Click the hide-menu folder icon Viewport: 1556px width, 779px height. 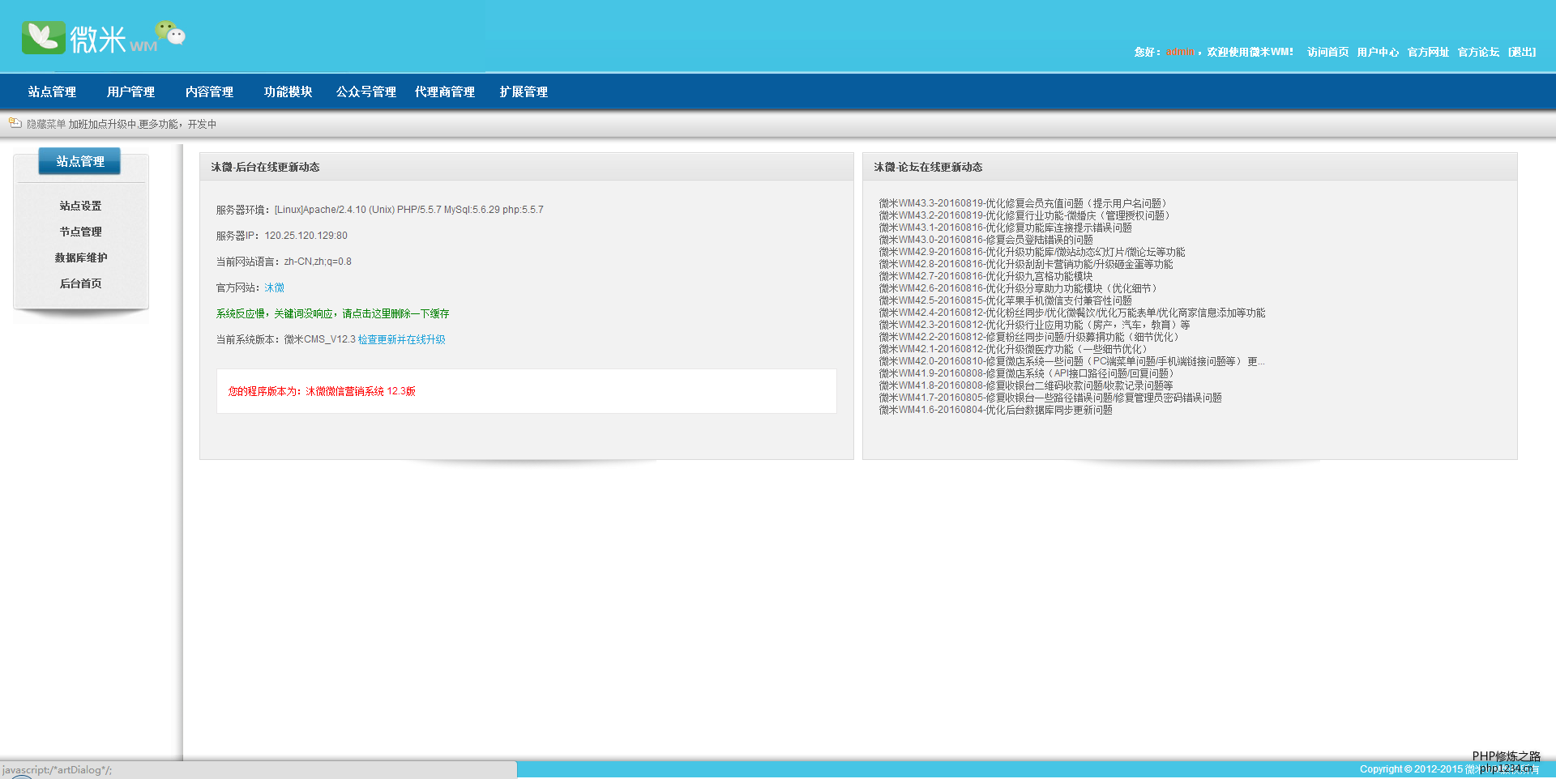[x=15, y=123]
